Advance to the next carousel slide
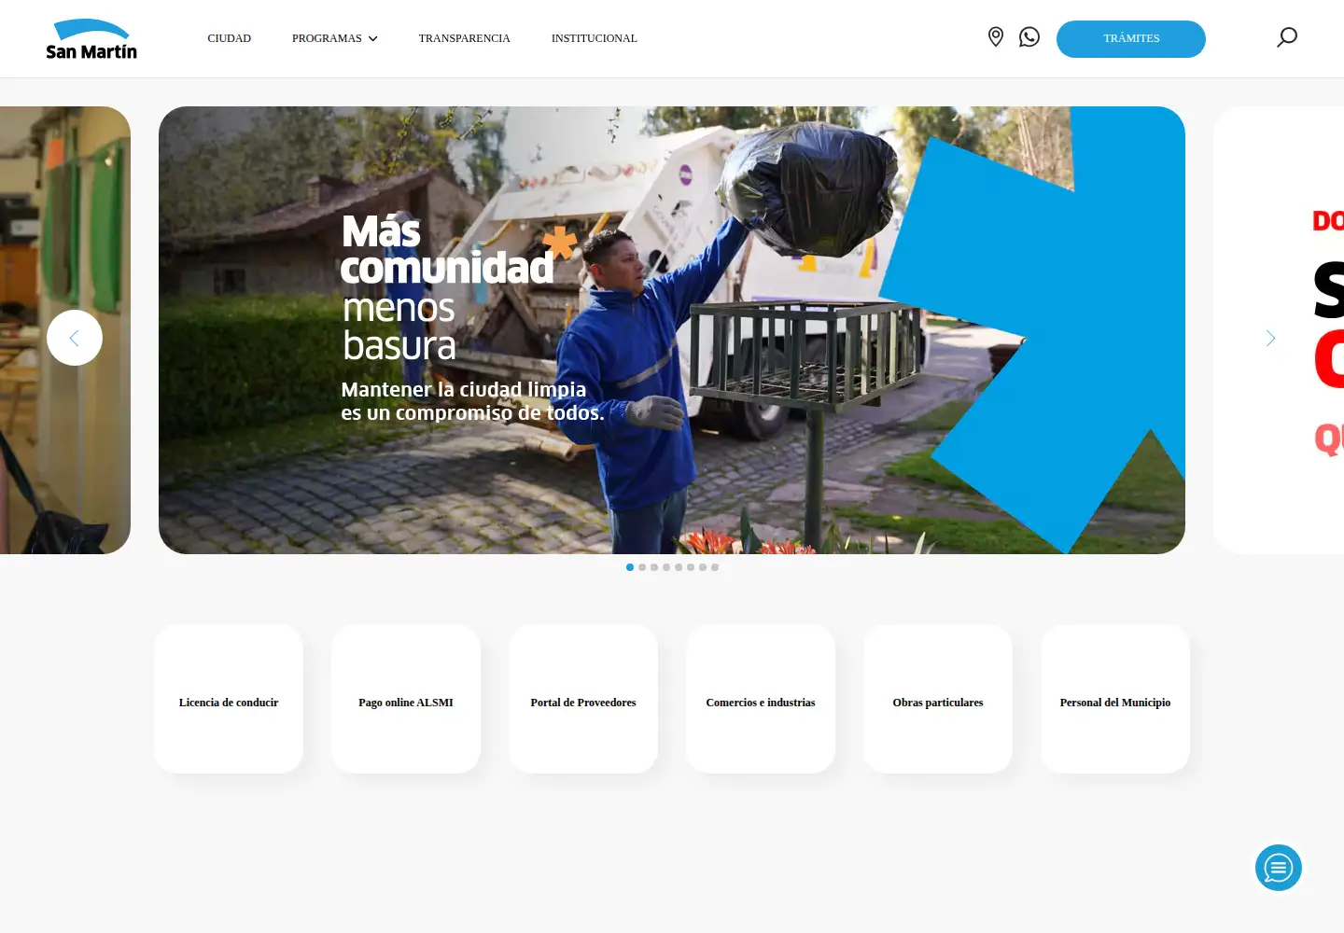This screenshot has height=933, width=1344. 1270,338
